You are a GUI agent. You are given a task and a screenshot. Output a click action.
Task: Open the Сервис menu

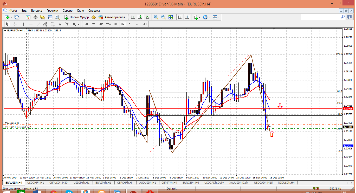68,11
